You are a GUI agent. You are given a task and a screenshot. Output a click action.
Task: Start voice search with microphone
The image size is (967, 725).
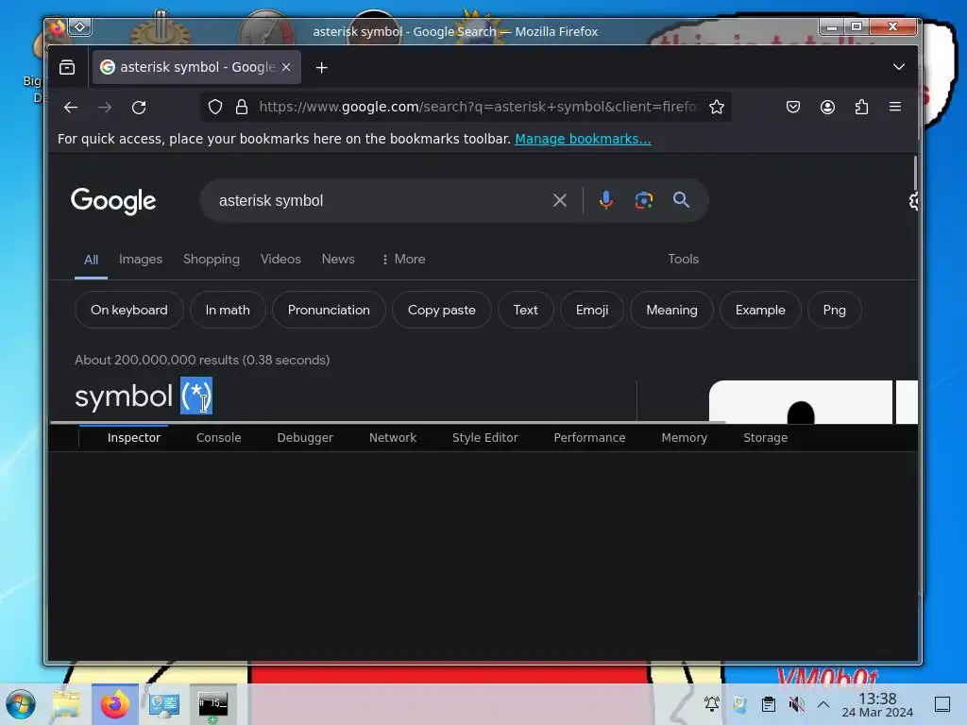(606, 200)
